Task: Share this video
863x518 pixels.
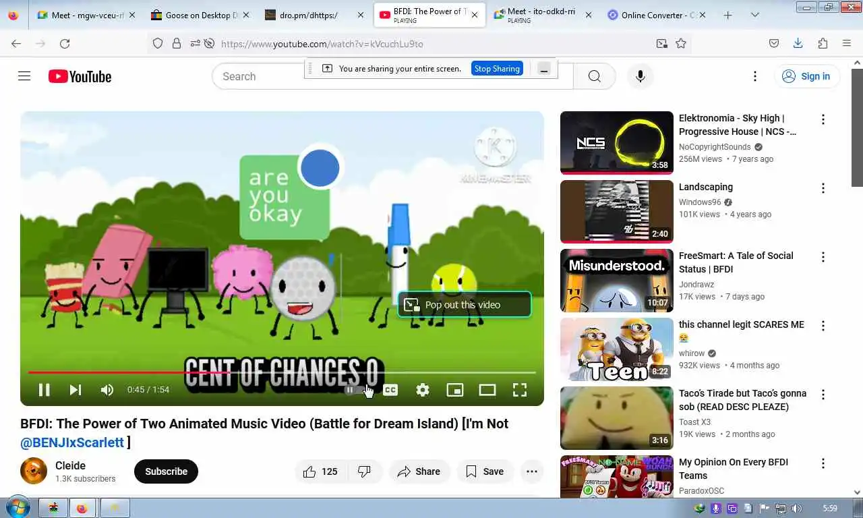Action: (419, 471)
